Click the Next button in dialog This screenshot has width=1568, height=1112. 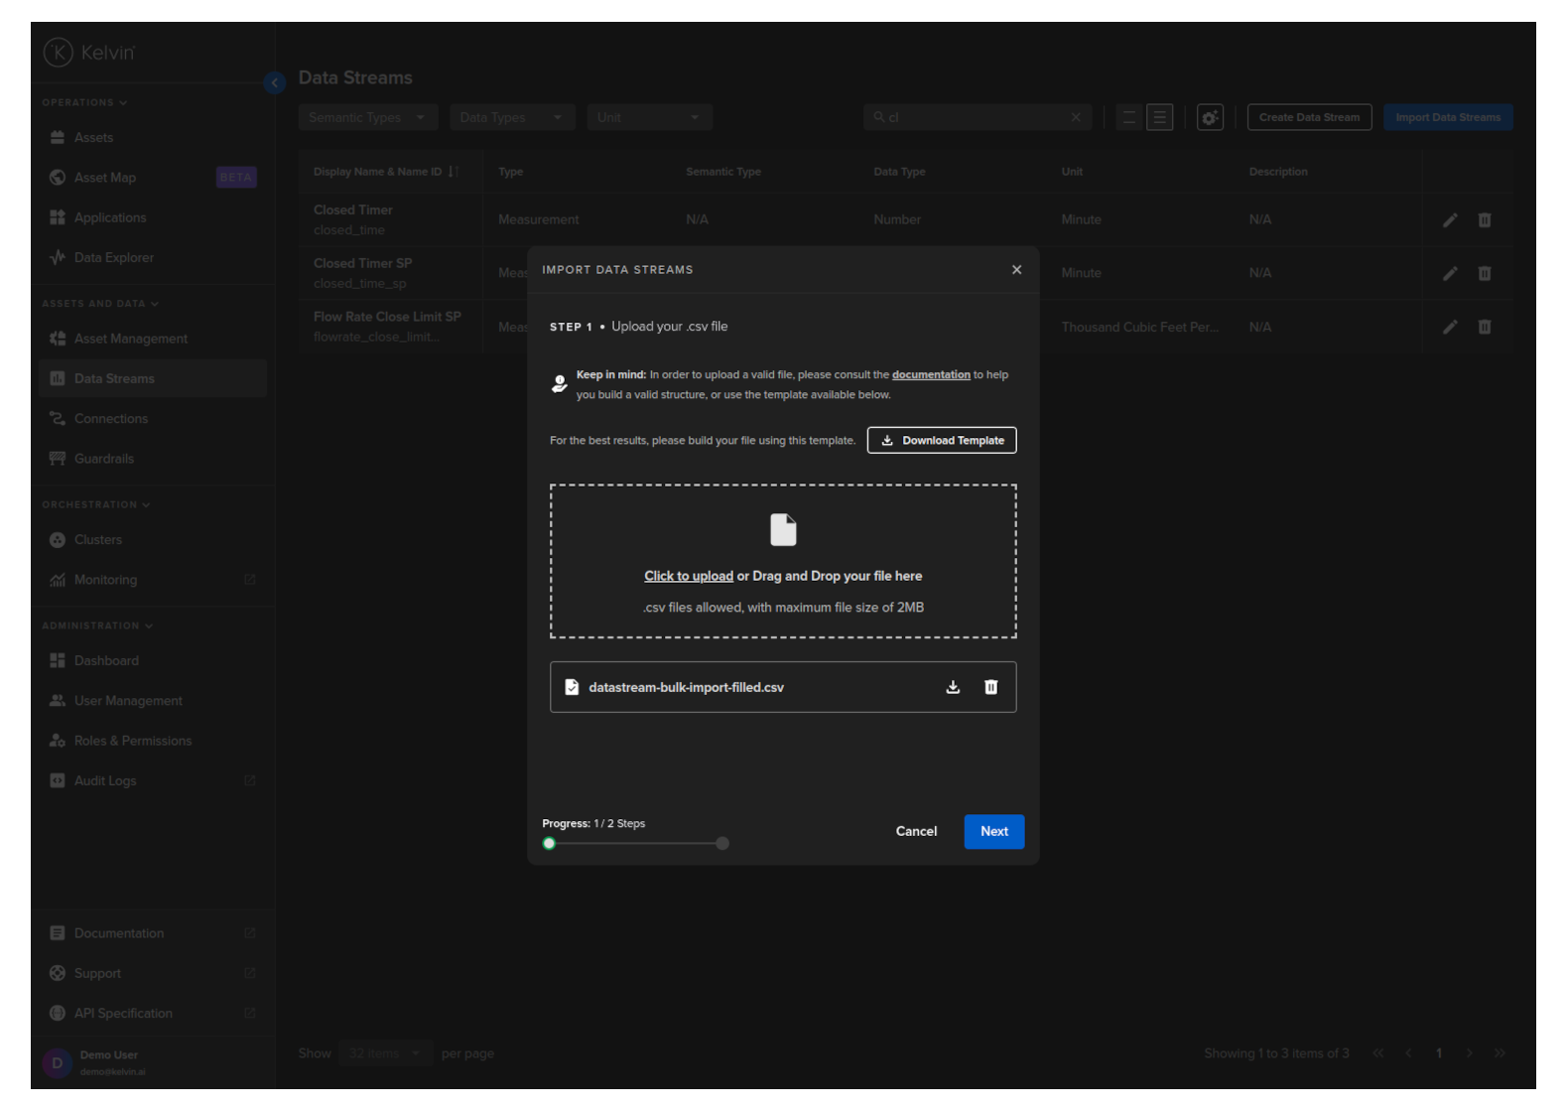(993, 832)
